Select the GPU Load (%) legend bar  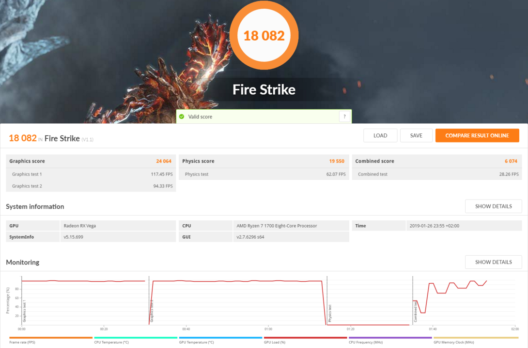coord(306,337)
